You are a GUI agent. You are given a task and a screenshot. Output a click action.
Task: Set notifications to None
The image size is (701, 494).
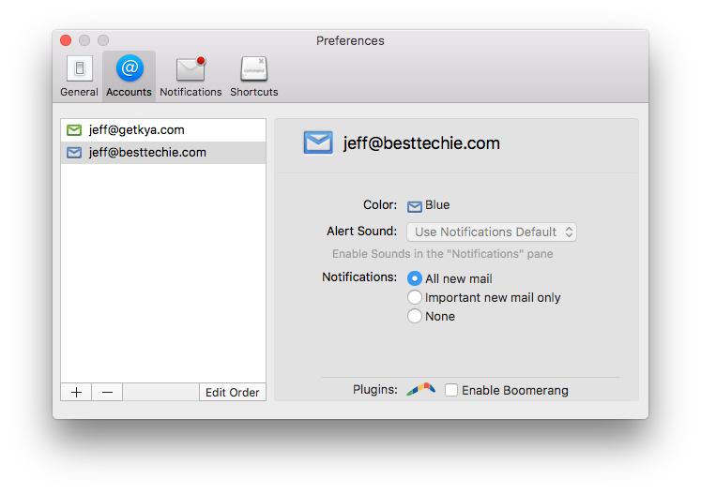(415, 316)
